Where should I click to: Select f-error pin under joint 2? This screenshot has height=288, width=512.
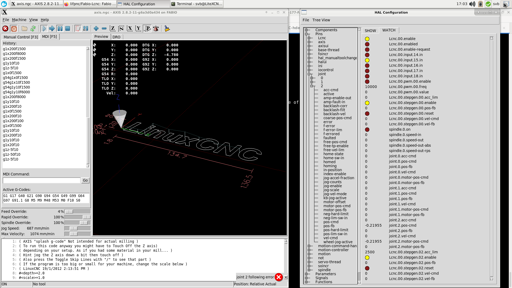tap(329, 126)
